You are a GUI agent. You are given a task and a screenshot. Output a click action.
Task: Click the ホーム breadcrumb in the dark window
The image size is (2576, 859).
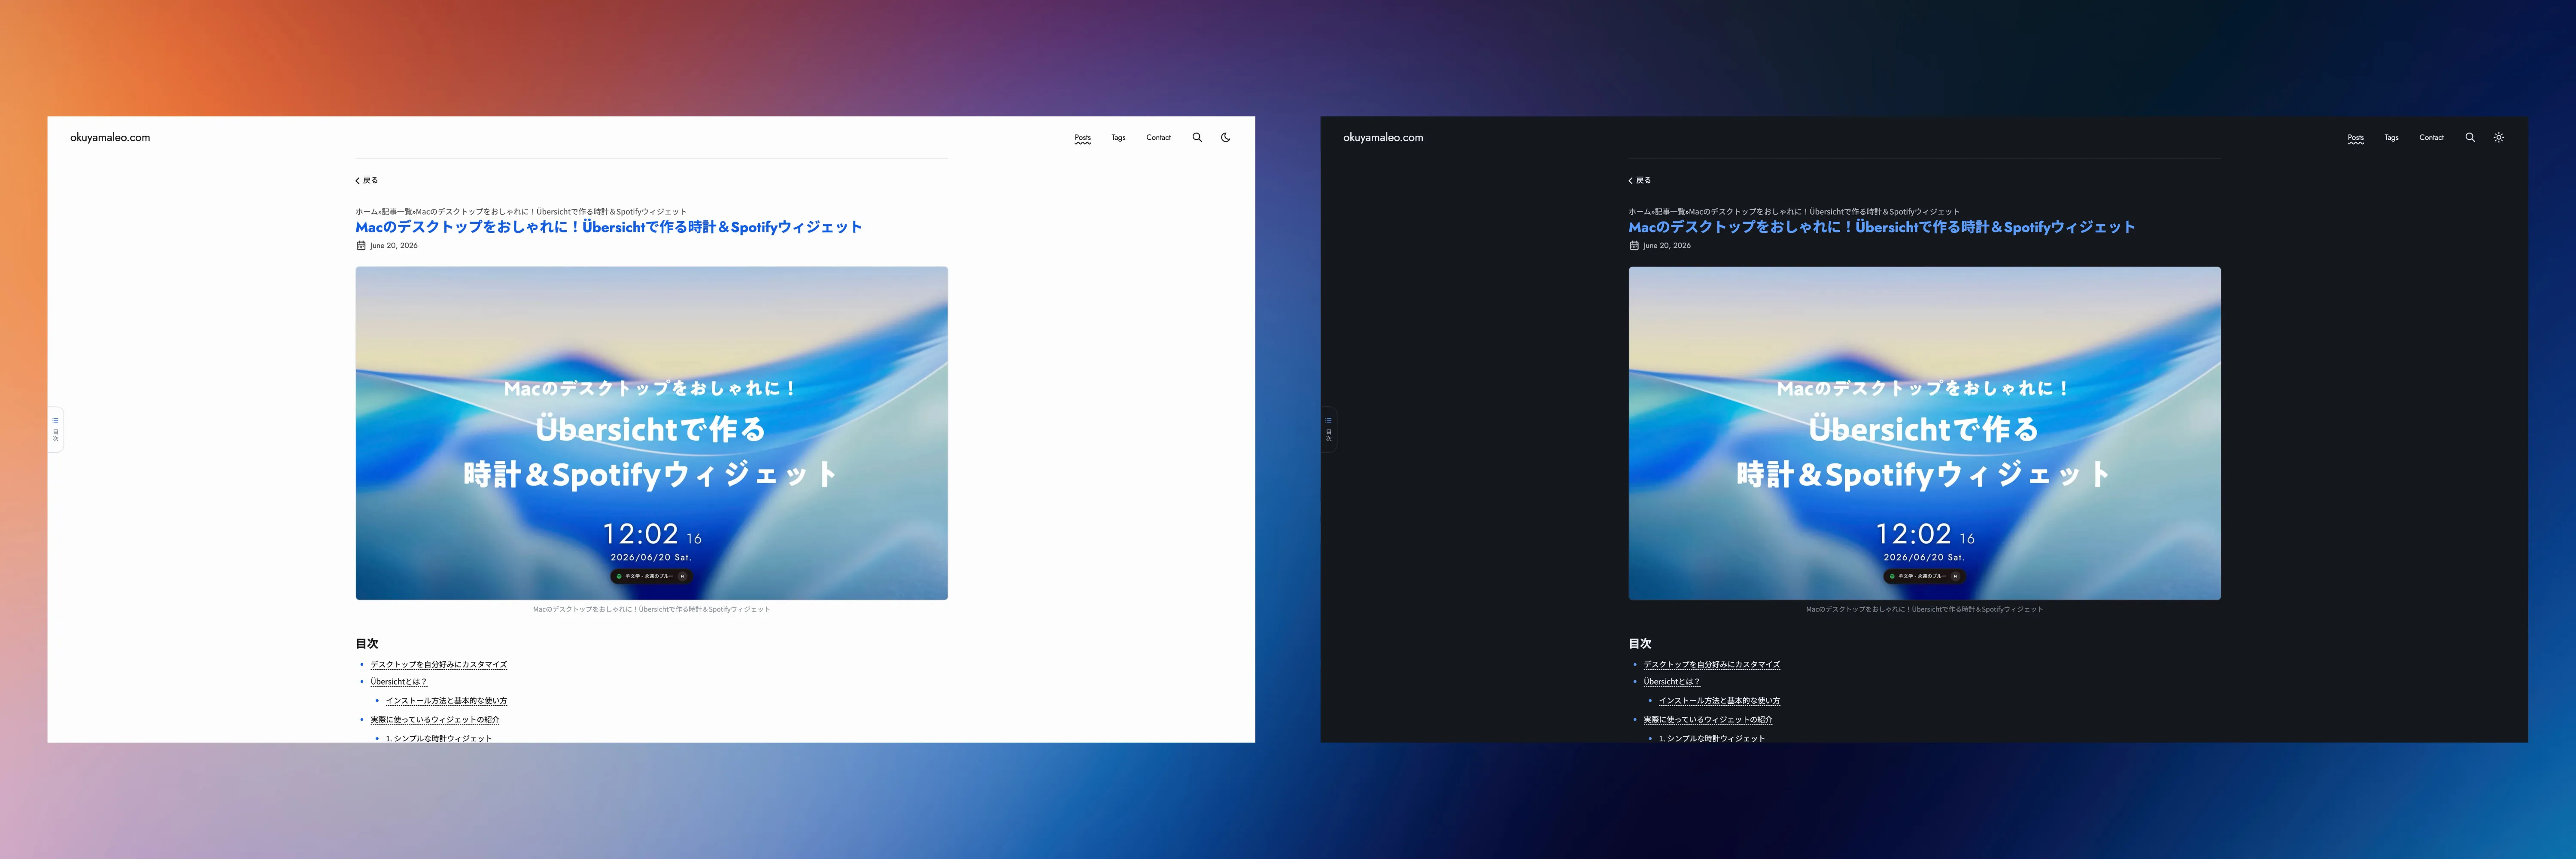coord(1640,212)
